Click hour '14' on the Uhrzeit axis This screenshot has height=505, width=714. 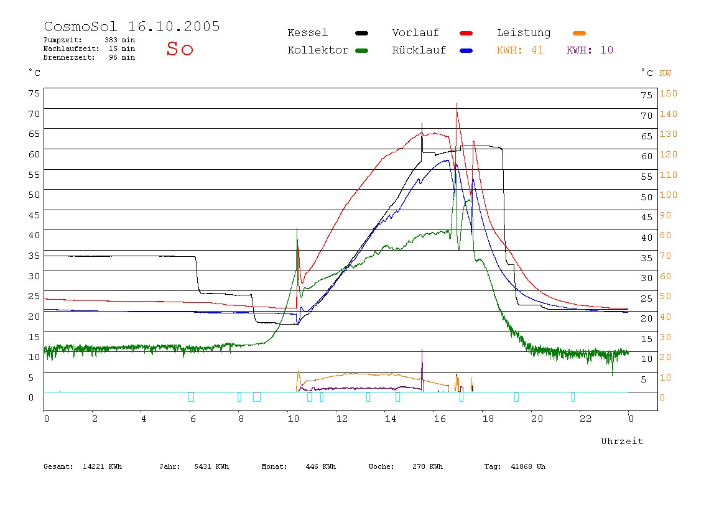[391, 419]
